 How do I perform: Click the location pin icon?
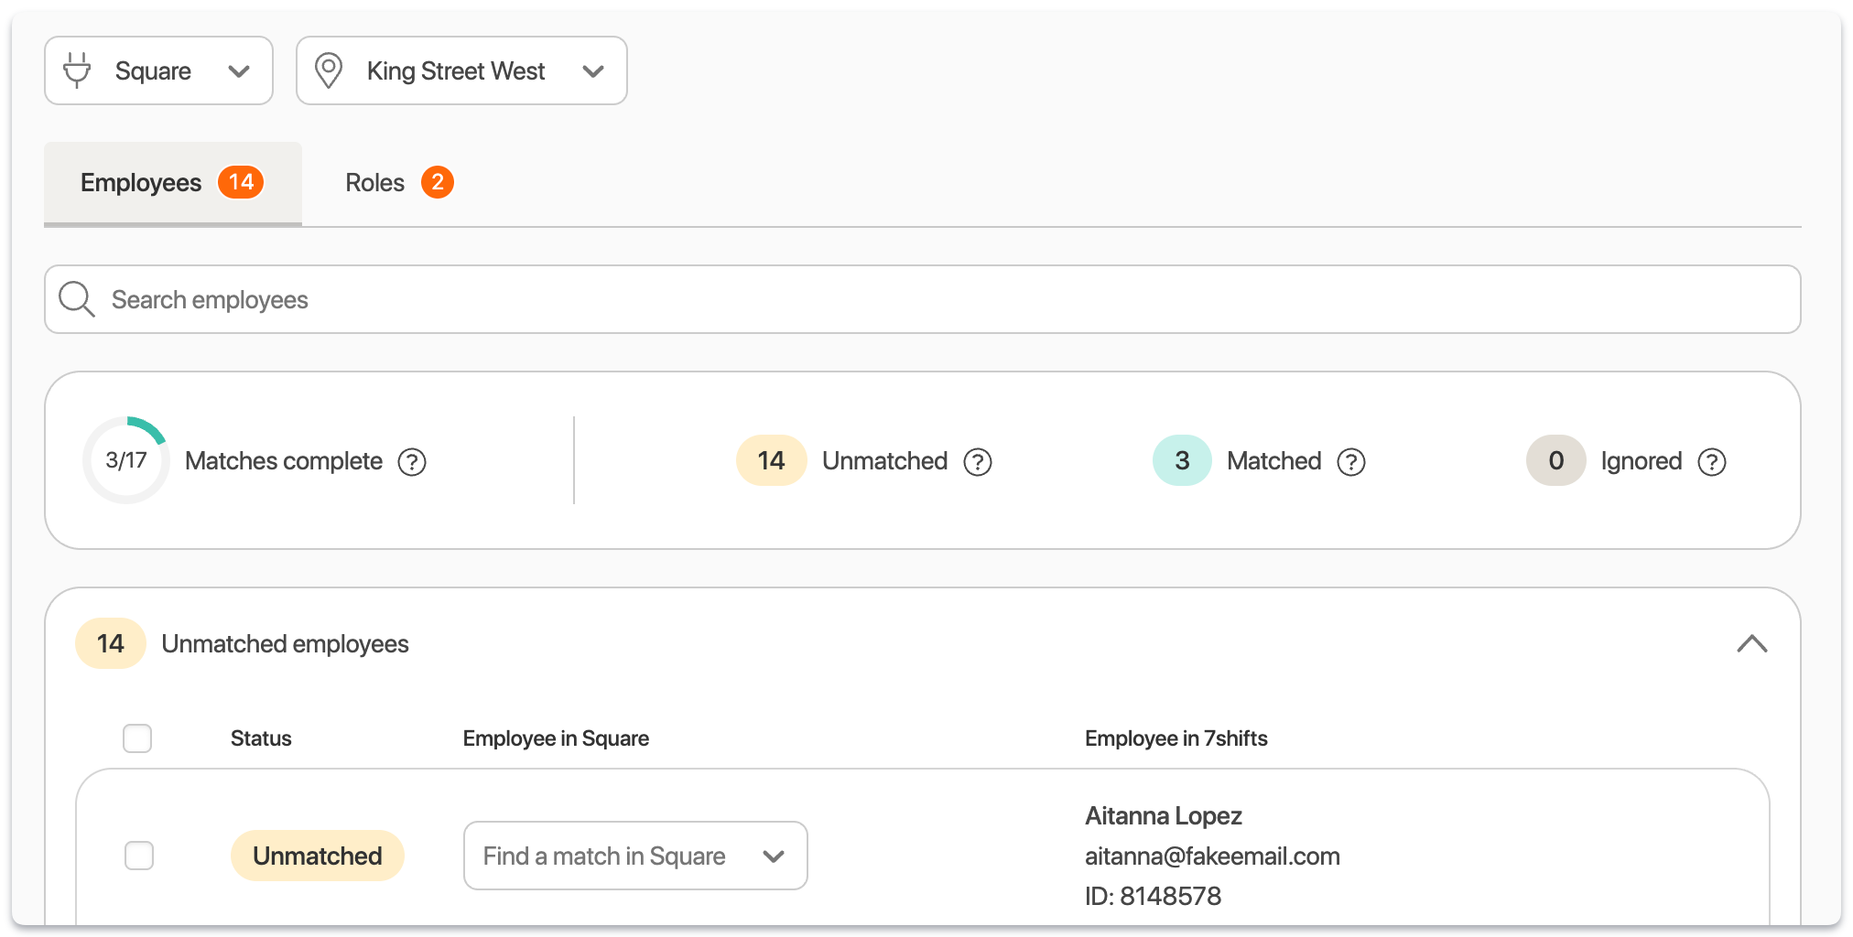pyautogui.click(x=328, y=70)
